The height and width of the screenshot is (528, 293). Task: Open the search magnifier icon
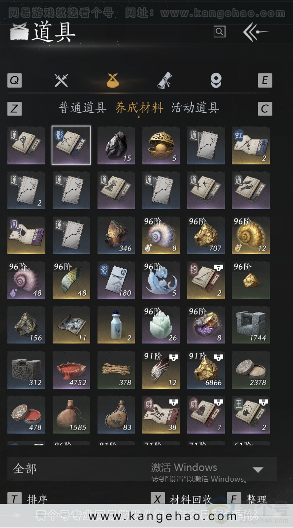[220, 31]
